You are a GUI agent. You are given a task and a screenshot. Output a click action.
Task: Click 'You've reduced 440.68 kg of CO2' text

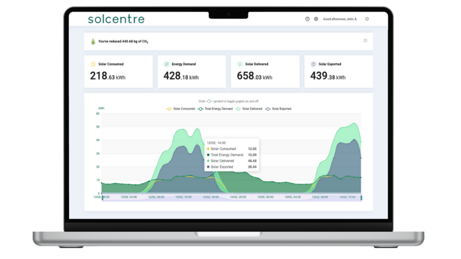click(123, 41)
